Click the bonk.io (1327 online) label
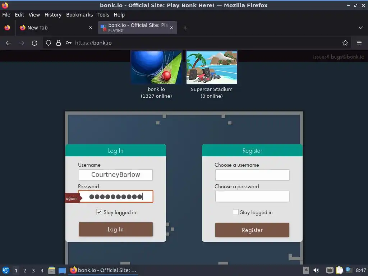Viewport: 368px width, 276px height. click(156, 93)
